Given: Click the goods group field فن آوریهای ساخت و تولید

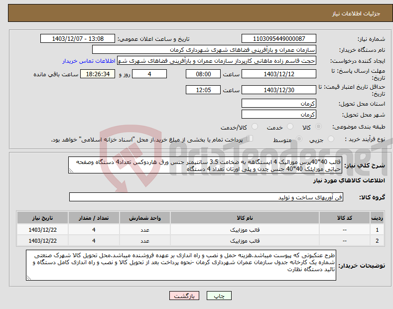Looking at the screenshot, I should click(206, 197).
